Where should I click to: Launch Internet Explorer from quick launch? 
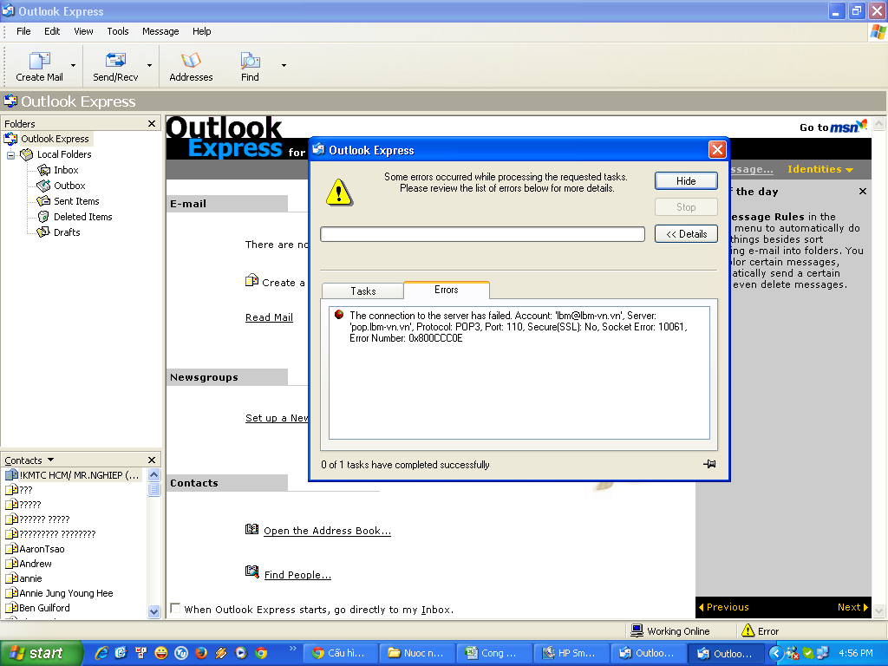click(x=101, y=653)
